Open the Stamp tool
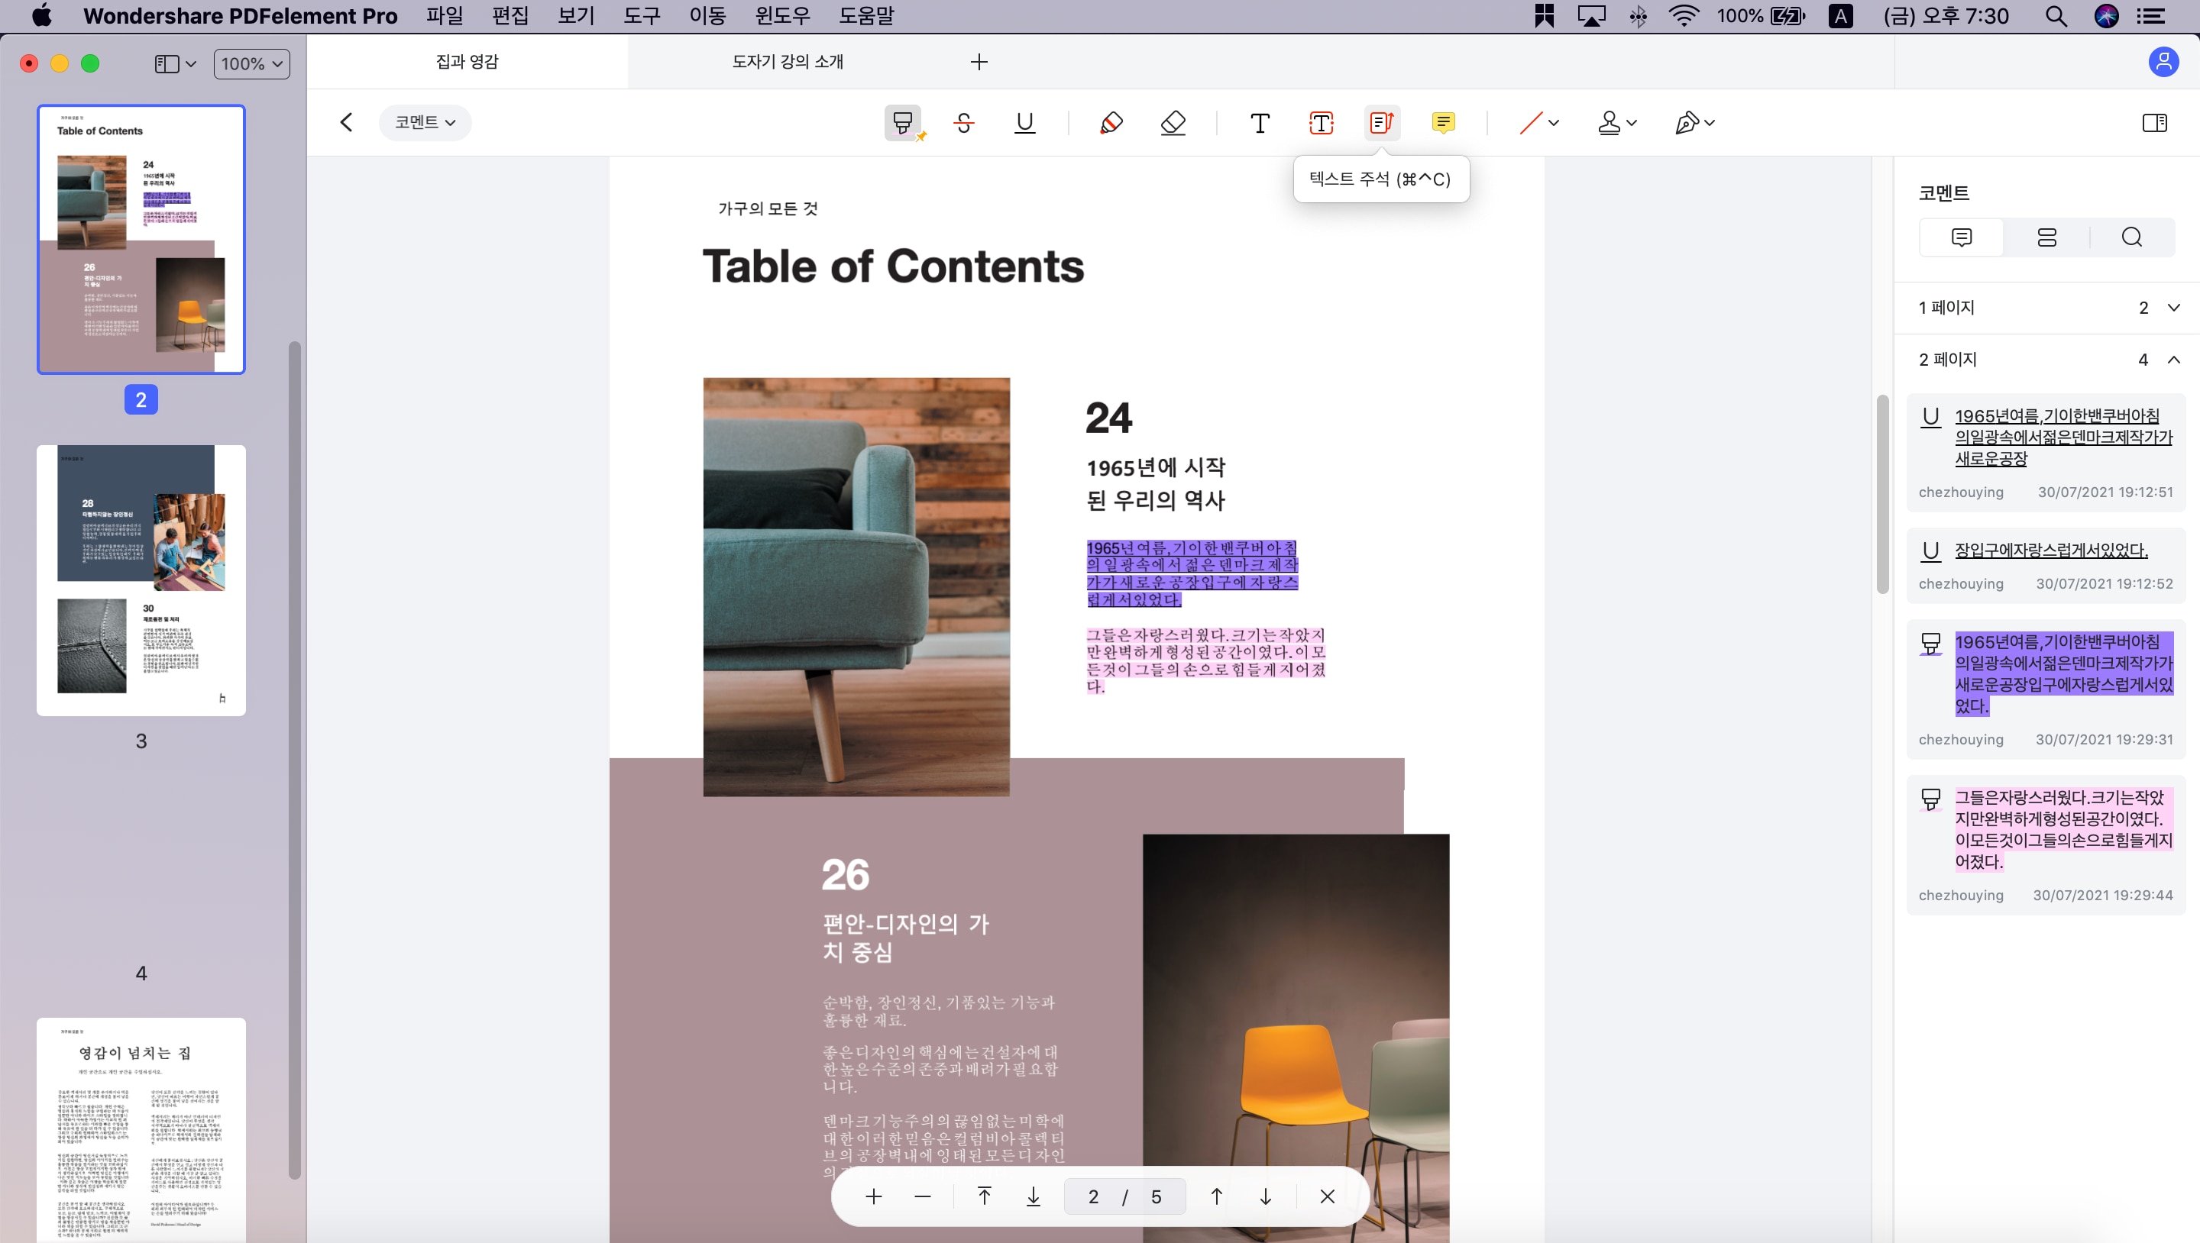The image size is (2200, 1243). (x=1609, y=123)
